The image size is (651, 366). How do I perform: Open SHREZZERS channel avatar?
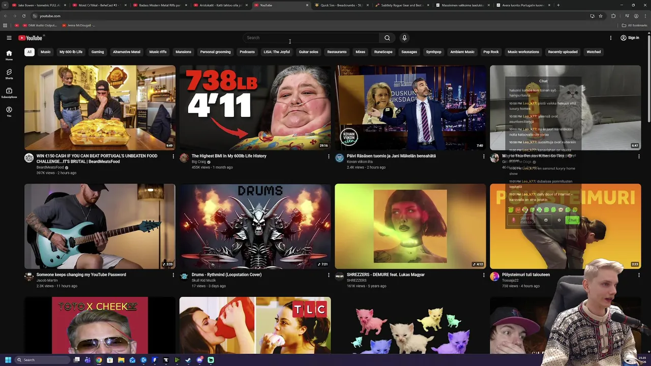click(339, 277)
